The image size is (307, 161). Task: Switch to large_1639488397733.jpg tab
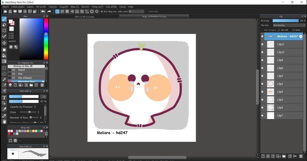pos(154,17)
